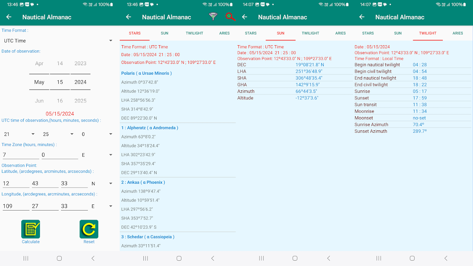Viewport: 473px width, 266px height.
Task: Tap home button below the Twilight results screen
Action: tap(412, 258)
